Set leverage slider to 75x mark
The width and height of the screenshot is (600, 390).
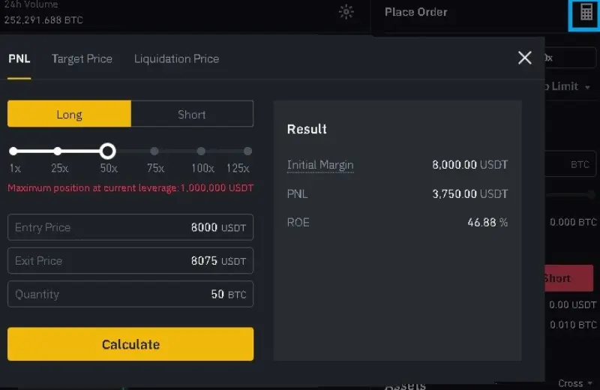[154, 151]
